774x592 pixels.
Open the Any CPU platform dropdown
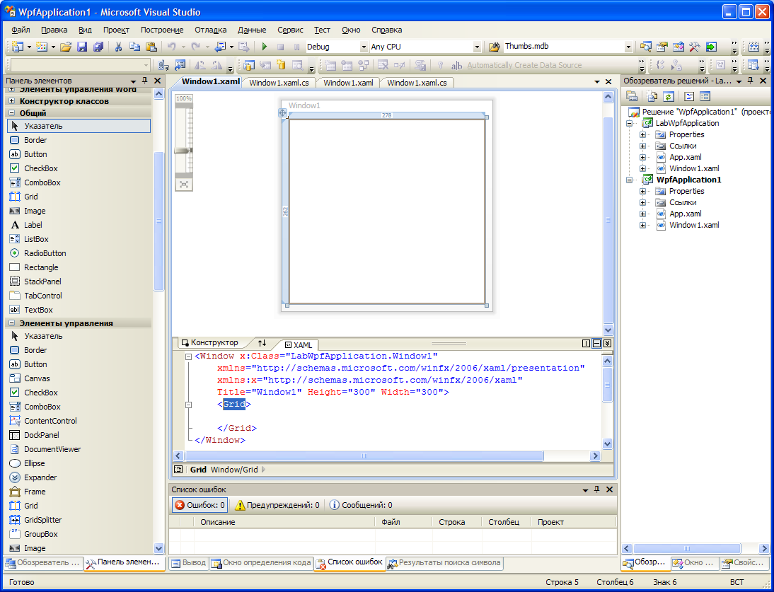pyautogui.click(x=477, y=47)
